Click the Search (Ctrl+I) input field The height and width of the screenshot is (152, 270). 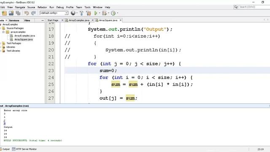[x=254, y=7]
